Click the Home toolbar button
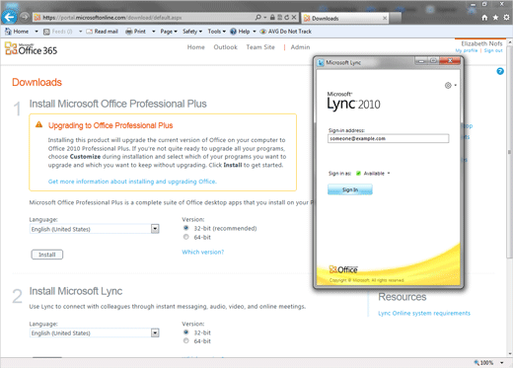513x368 pixels. click(17, 32)
